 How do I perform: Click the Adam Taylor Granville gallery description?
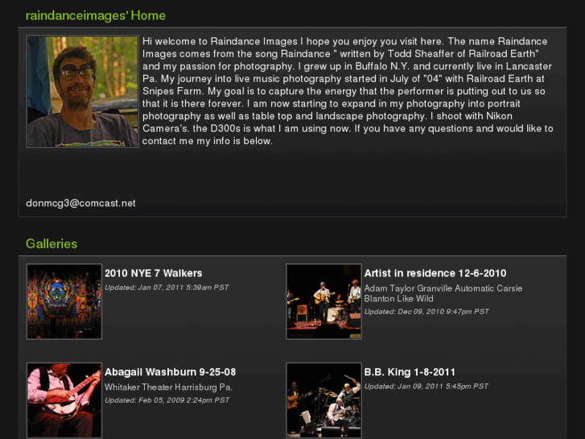(x=443, y=293)
